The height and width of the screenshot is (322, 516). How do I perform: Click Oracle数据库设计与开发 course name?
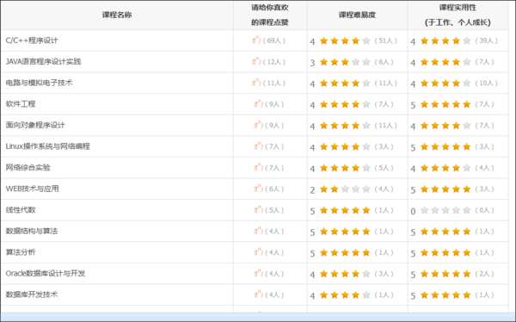pos(46,274)
